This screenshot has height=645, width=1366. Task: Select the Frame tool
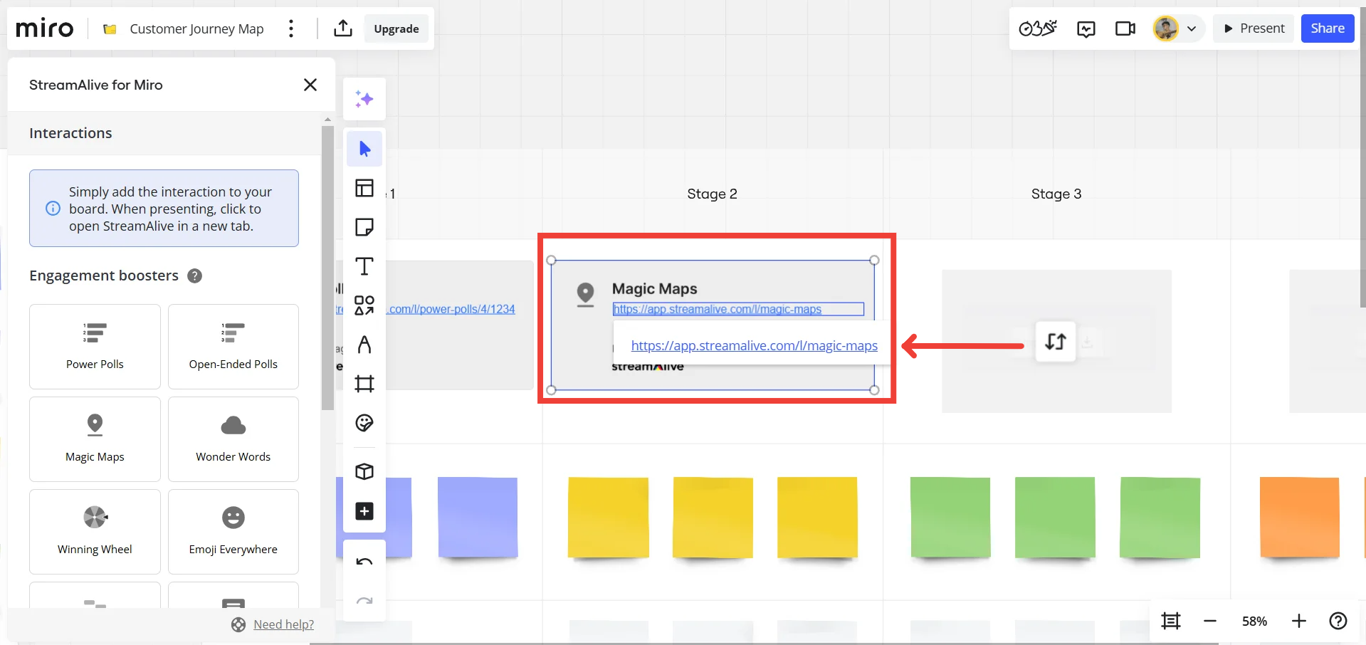[364, 384]
